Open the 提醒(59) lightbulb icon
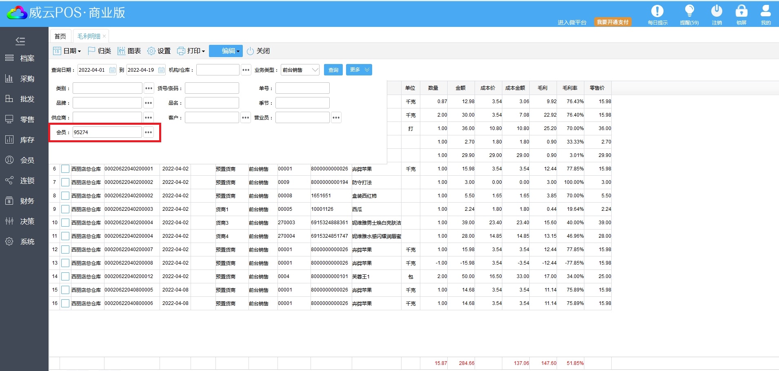 (x=689, y=11)
